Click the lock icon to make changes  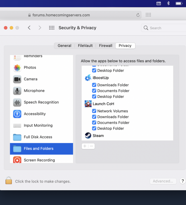click(x=9, y=181)
